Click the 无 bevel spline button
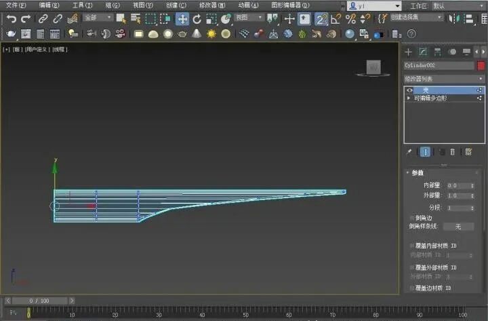This screenshot has height=321, width=488. pyautogui.click(x=458, y=227)
